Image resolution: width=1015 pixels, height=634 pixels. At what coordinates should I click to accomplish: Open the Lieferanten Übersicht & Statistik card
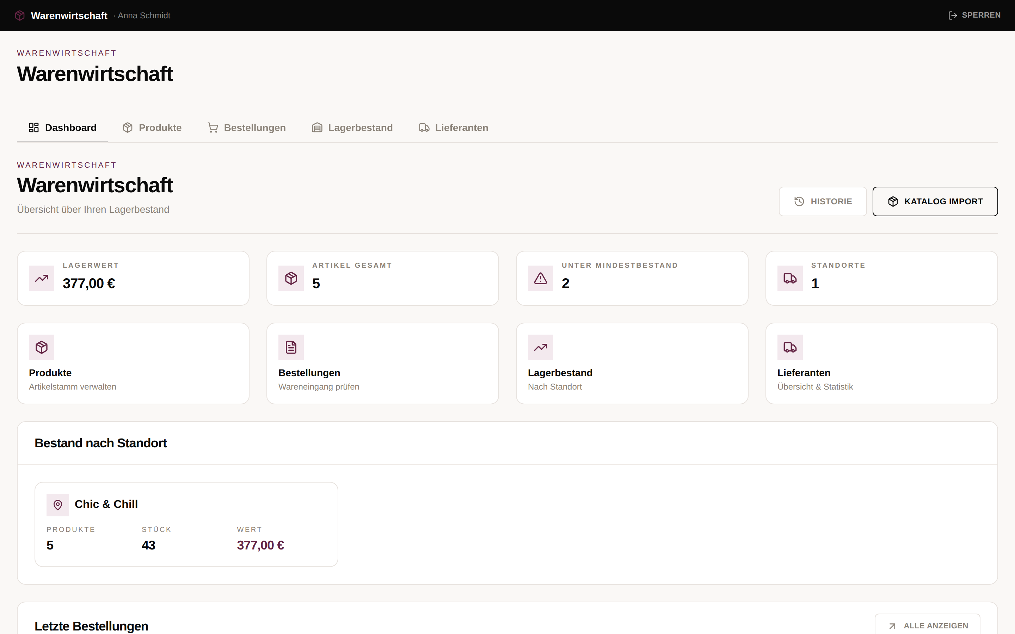click(x=882, y=363)
